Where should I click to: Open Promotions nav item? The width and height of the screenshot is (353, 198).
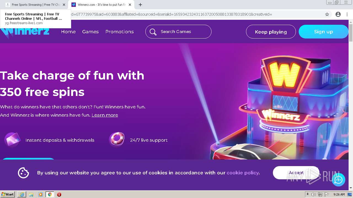[x=119, y=32]
